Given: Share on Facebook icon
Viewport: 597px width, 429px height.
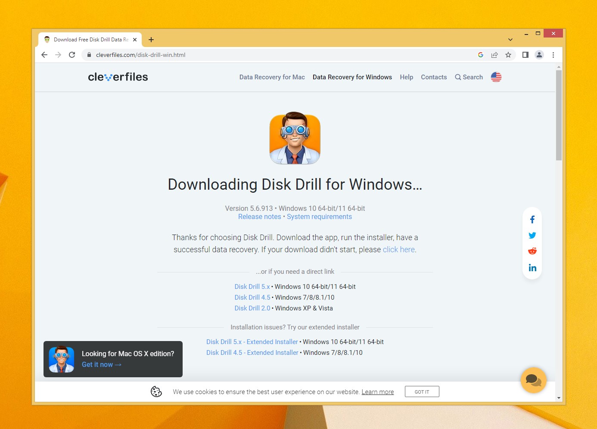Looking at the screenshot, I should pyautogui.click(x=532, y=219).
